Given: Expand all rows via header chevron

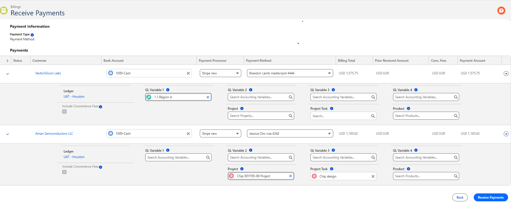Looking at the screenshot, I should tap(7, 61).
